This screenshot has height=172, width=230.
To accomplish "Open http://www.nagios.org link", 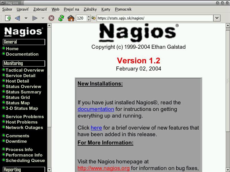I will [x=103, y=168].
